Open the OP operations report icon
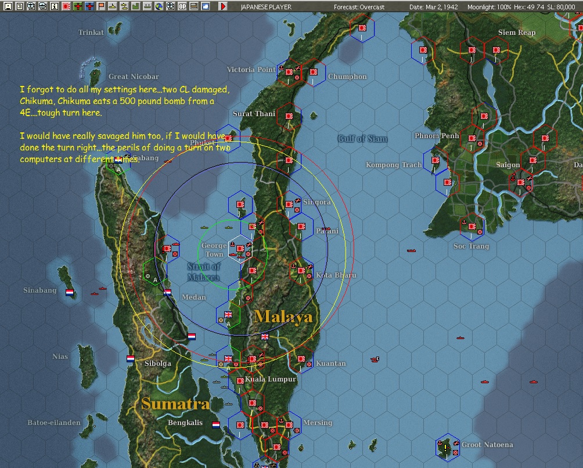Image resolution: width=583 pixels, height=468 pixels. pyautogui.click(x=182, y=6)
